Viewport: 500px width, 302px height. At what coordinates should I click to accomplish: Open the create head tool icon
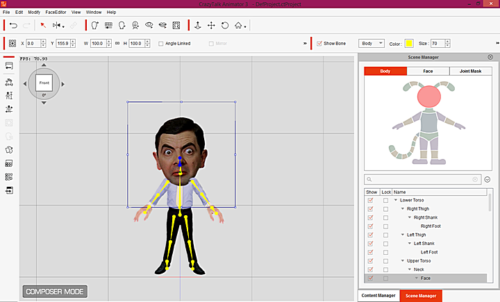[94, 25]
